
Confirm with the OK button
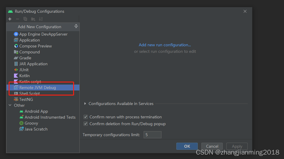point(187,146)
